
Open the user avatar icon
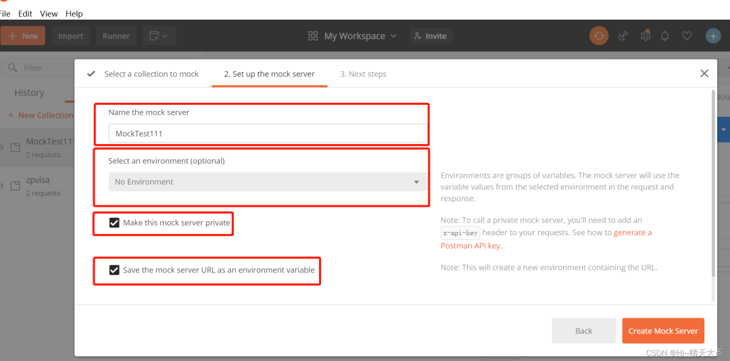click(713, 36)
